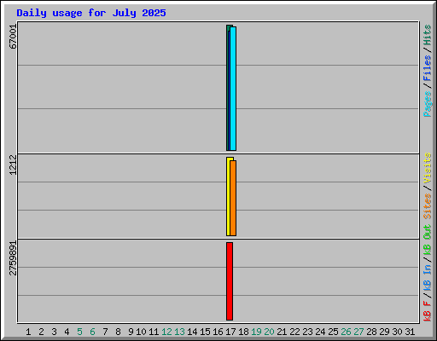Click the 67001 axis value
This screenshot has height=341, width=437.
click(13, 37)
